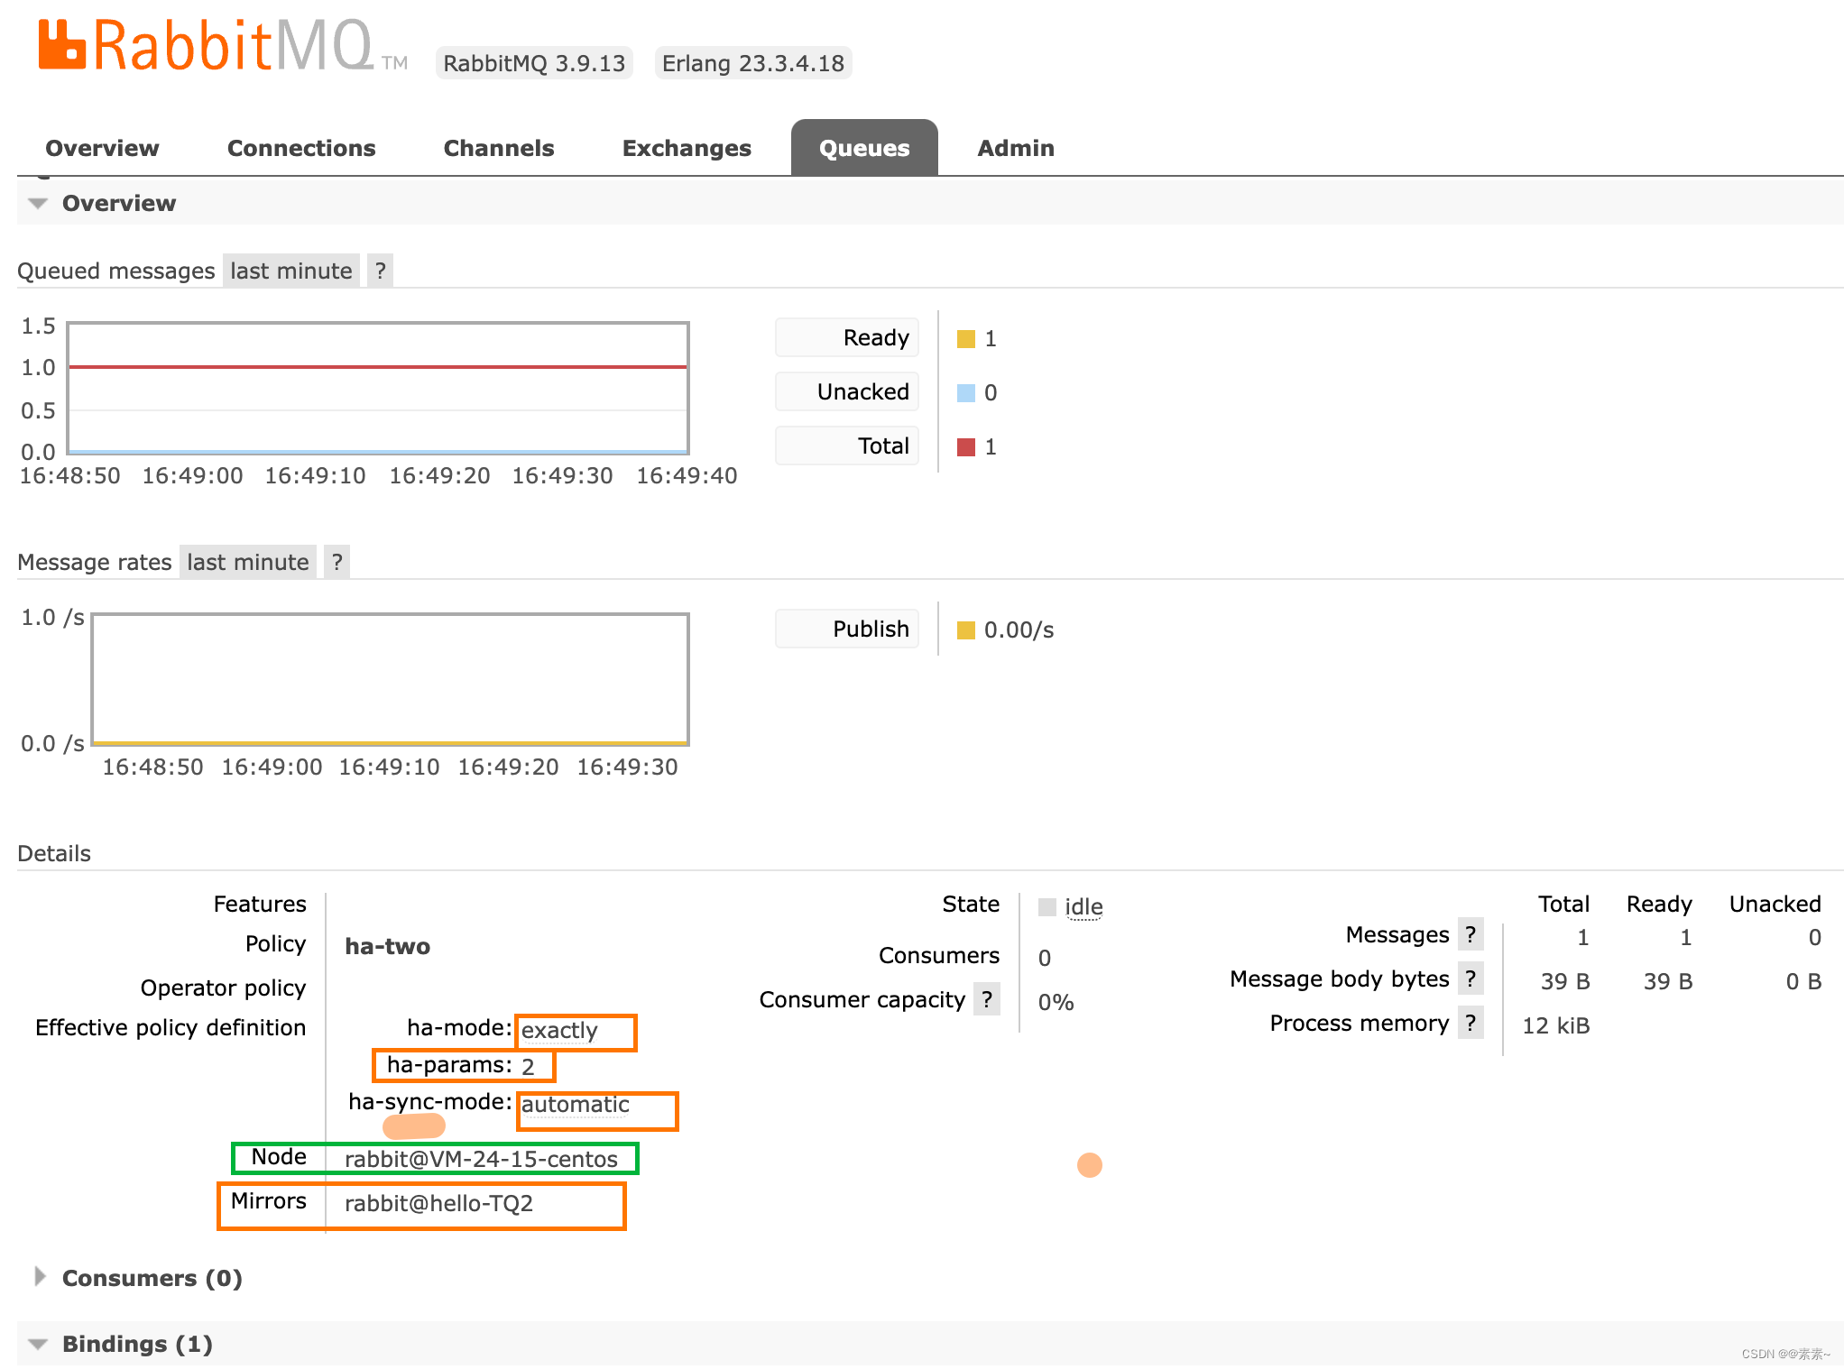The image size is (1844, 1369).
Task: Click the red Total color swatch
Action: [965, 447]
